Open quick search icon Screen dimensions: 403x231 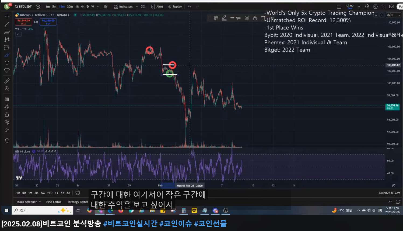(x=367, y=6)
